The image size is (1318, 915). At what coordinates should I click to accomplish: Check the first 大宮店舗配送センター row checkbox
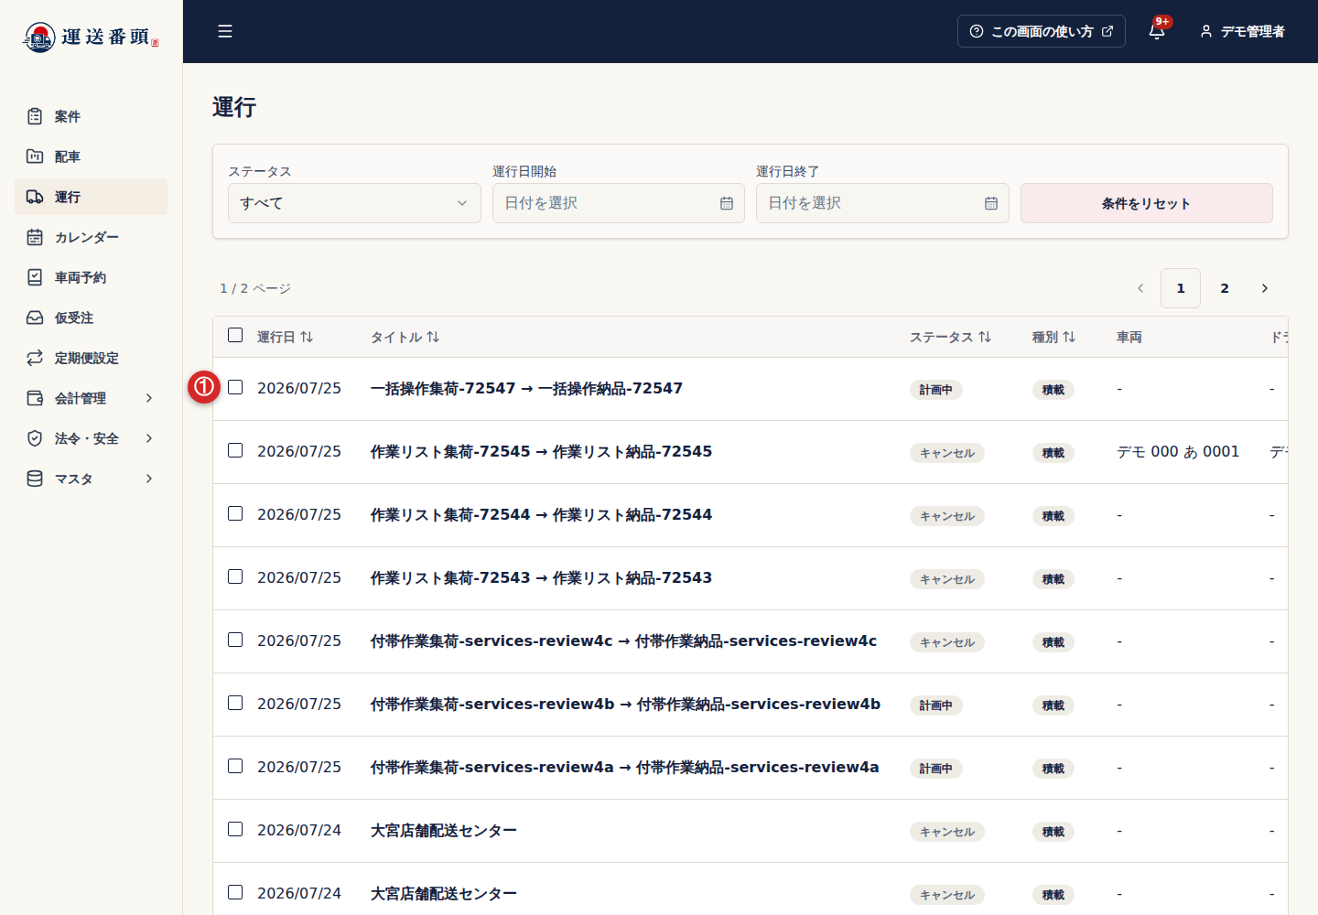(235, 829)
